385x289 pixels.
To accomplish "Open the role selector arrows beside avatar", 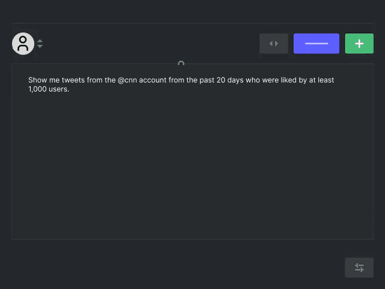I will pyautogui.click(x=40, y=43).
